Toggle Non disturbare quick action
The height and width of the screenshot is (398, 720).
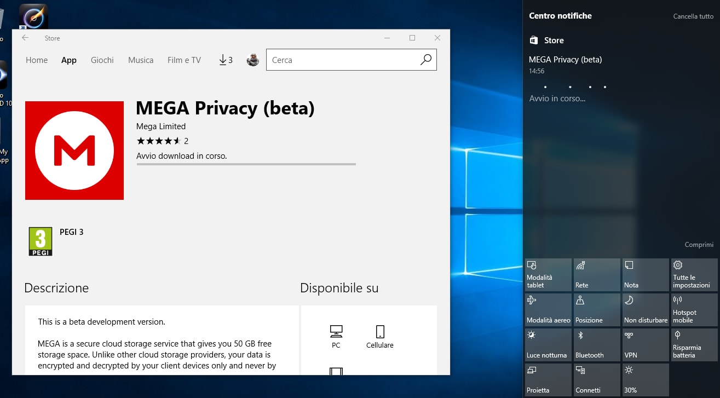646,310
